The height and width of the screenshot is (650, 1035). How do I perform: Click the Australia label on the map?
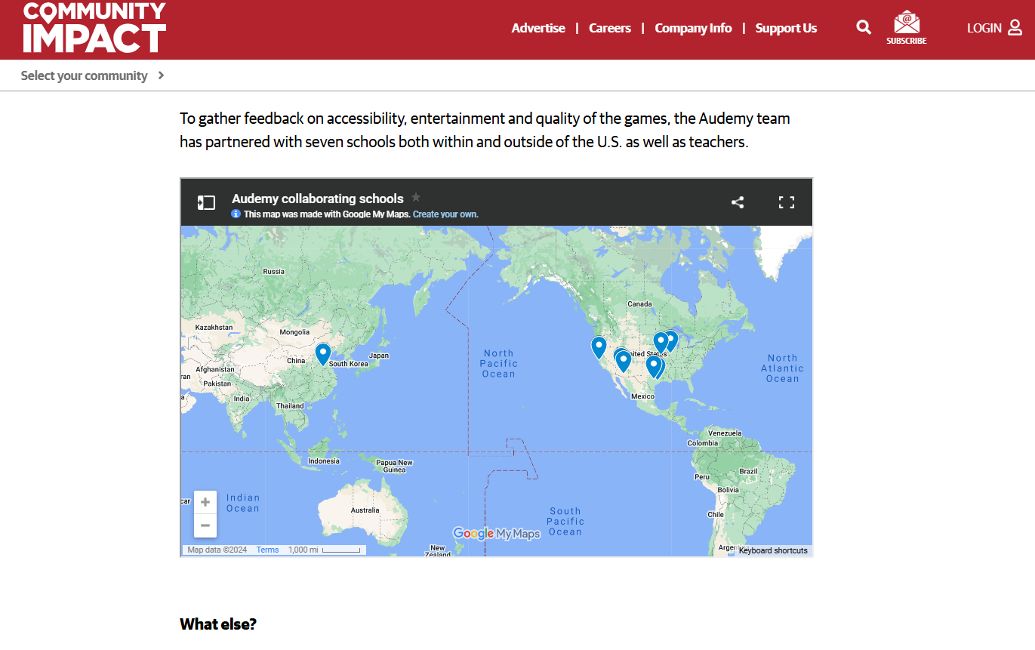[x=365, y=510]
